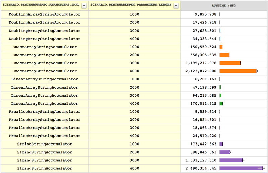268x173 pixels.
Task: Select the purple bar for StringStringAccumulator 4000
Action: coord(241,168)
